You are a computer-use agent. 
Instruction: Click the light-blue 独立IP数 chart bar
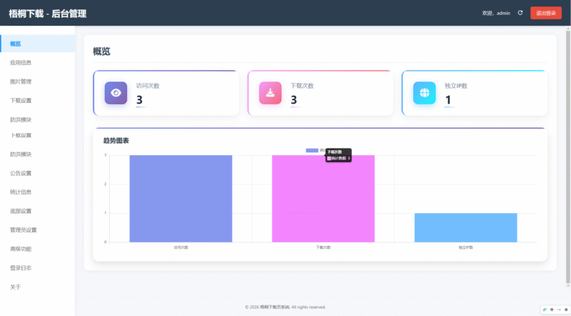tap(465, 227)
